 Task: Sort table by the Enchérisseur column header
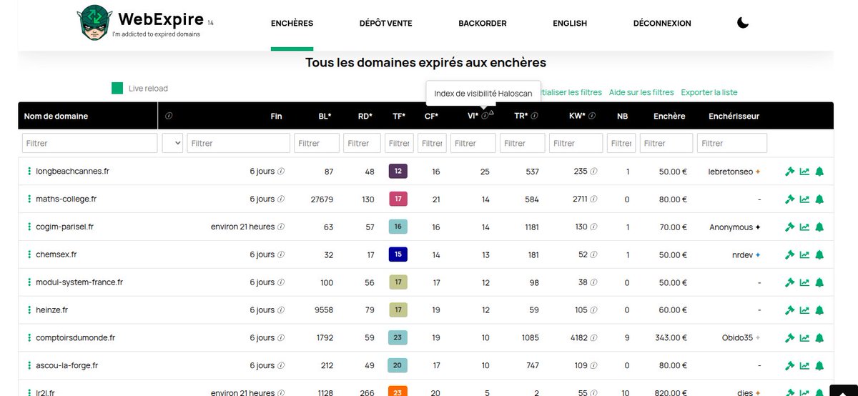point(734,116)
